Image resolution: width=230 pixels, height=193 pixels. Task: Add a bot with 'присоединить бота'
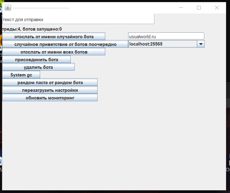click(36, 60)
